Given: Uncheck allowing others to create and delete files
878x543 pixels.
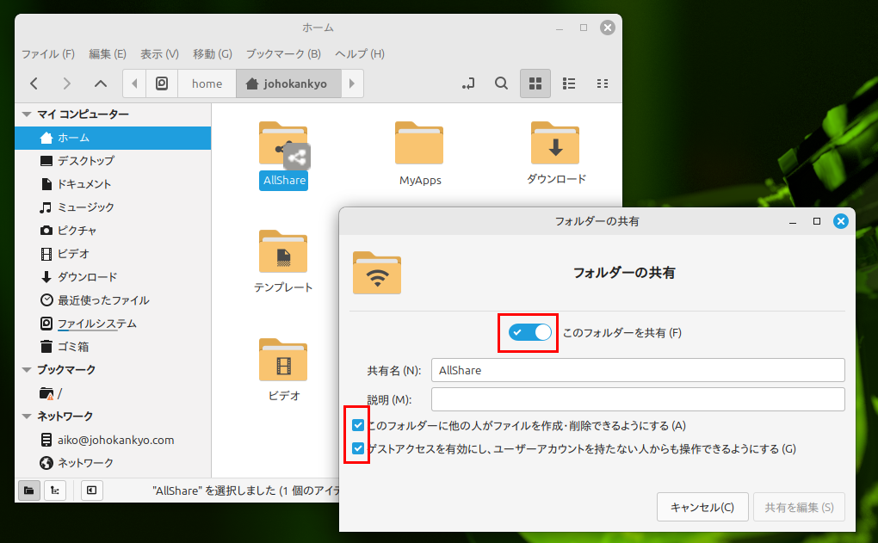Looking at the screenshot, I should click(358, 425).
